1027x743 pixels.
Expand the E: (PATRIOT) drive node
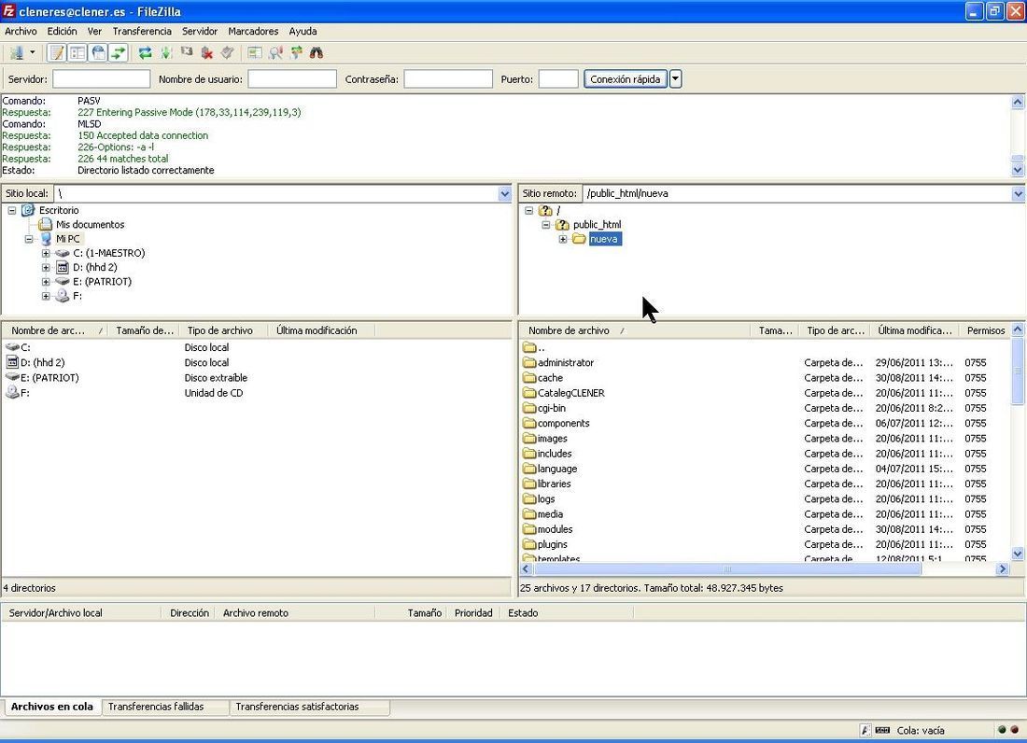click(x=46, y=282)
